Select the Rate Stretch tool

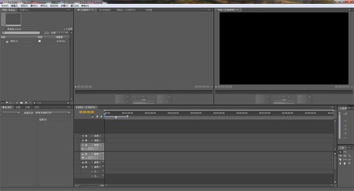[x=350, y=156]
